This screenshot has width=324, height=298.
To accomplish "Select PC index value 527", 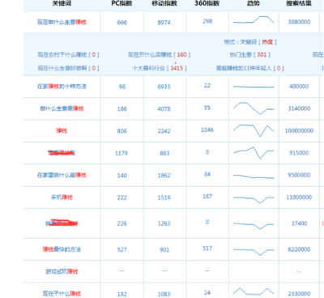I will [x=122, y=249].
